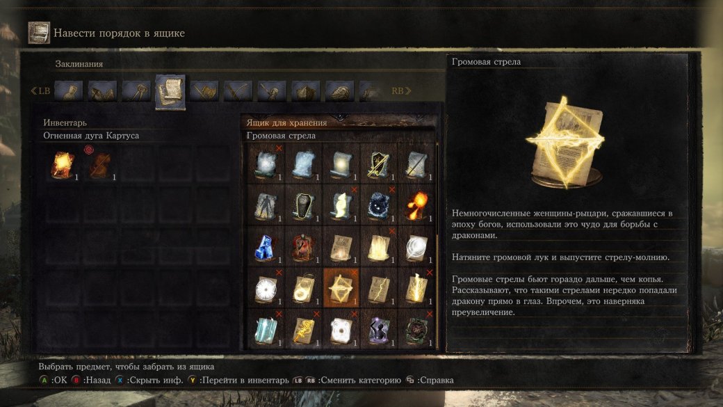Viewport: 723px width, 407px height.
Task: Select the golden shield spell icon
Action: point(379,163)
